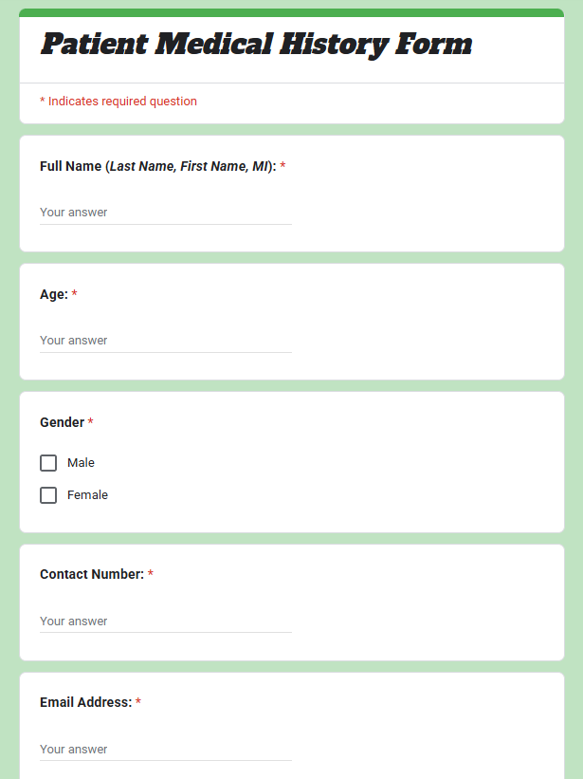The width and height of the screenshot is (583, 779).
Task: Click the Full Name question label
Action: click(157, 166)
